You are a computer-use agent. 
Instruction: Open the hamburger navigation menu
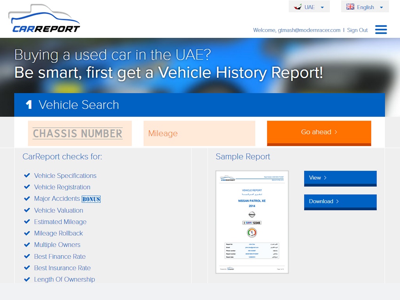point(381,29)
